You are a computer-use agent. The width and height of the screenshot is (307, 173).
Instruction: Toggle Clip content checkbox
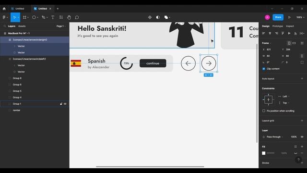coord(264,69)
